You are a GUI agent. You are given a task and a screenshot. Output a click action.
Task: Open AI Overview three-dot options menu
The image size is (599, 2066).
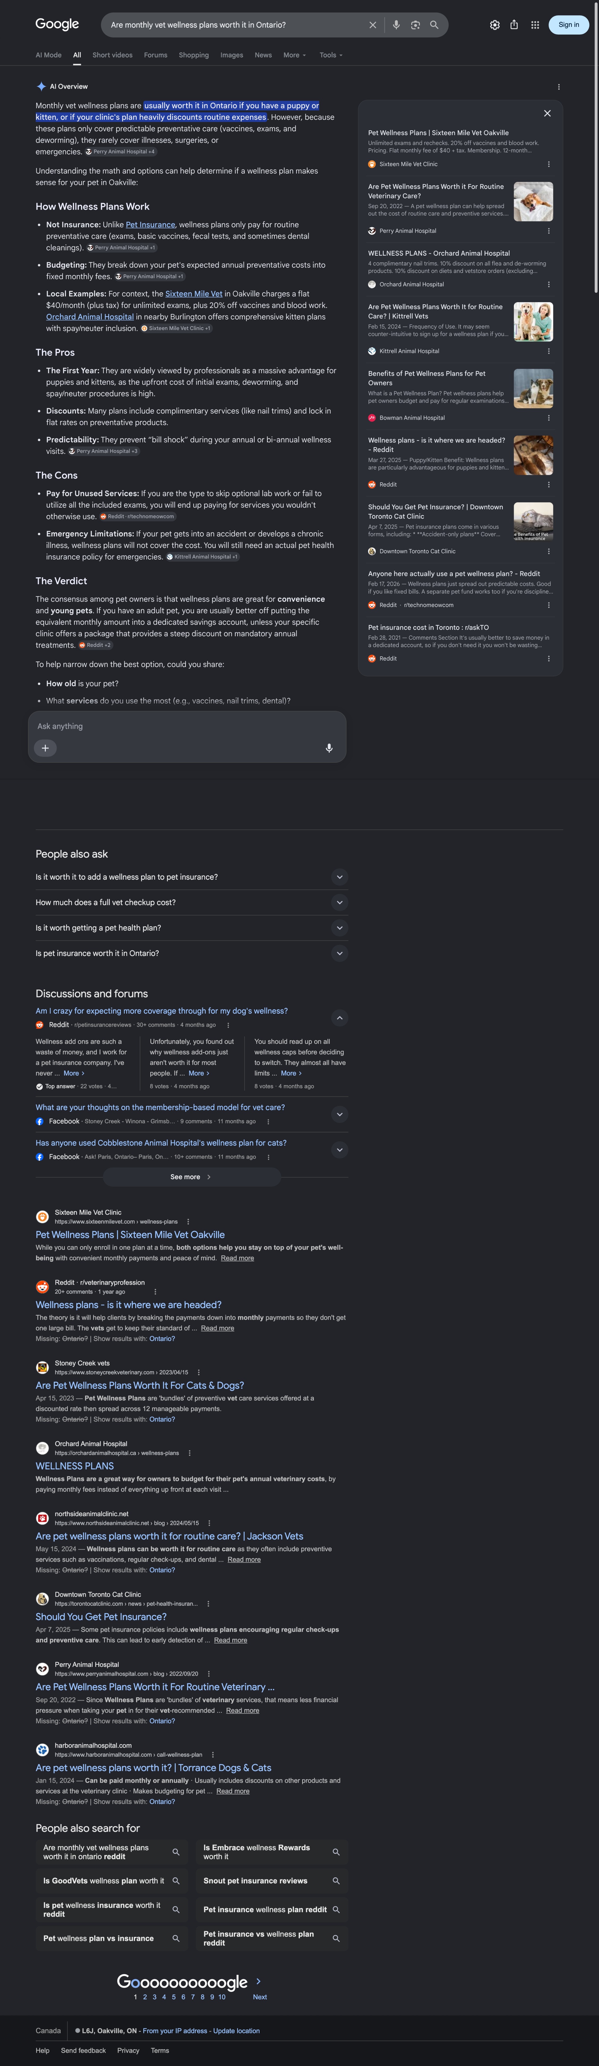coord(559,87)
